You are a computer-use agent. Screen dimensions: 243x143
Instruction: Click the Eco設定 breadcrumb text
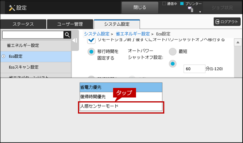163,34
